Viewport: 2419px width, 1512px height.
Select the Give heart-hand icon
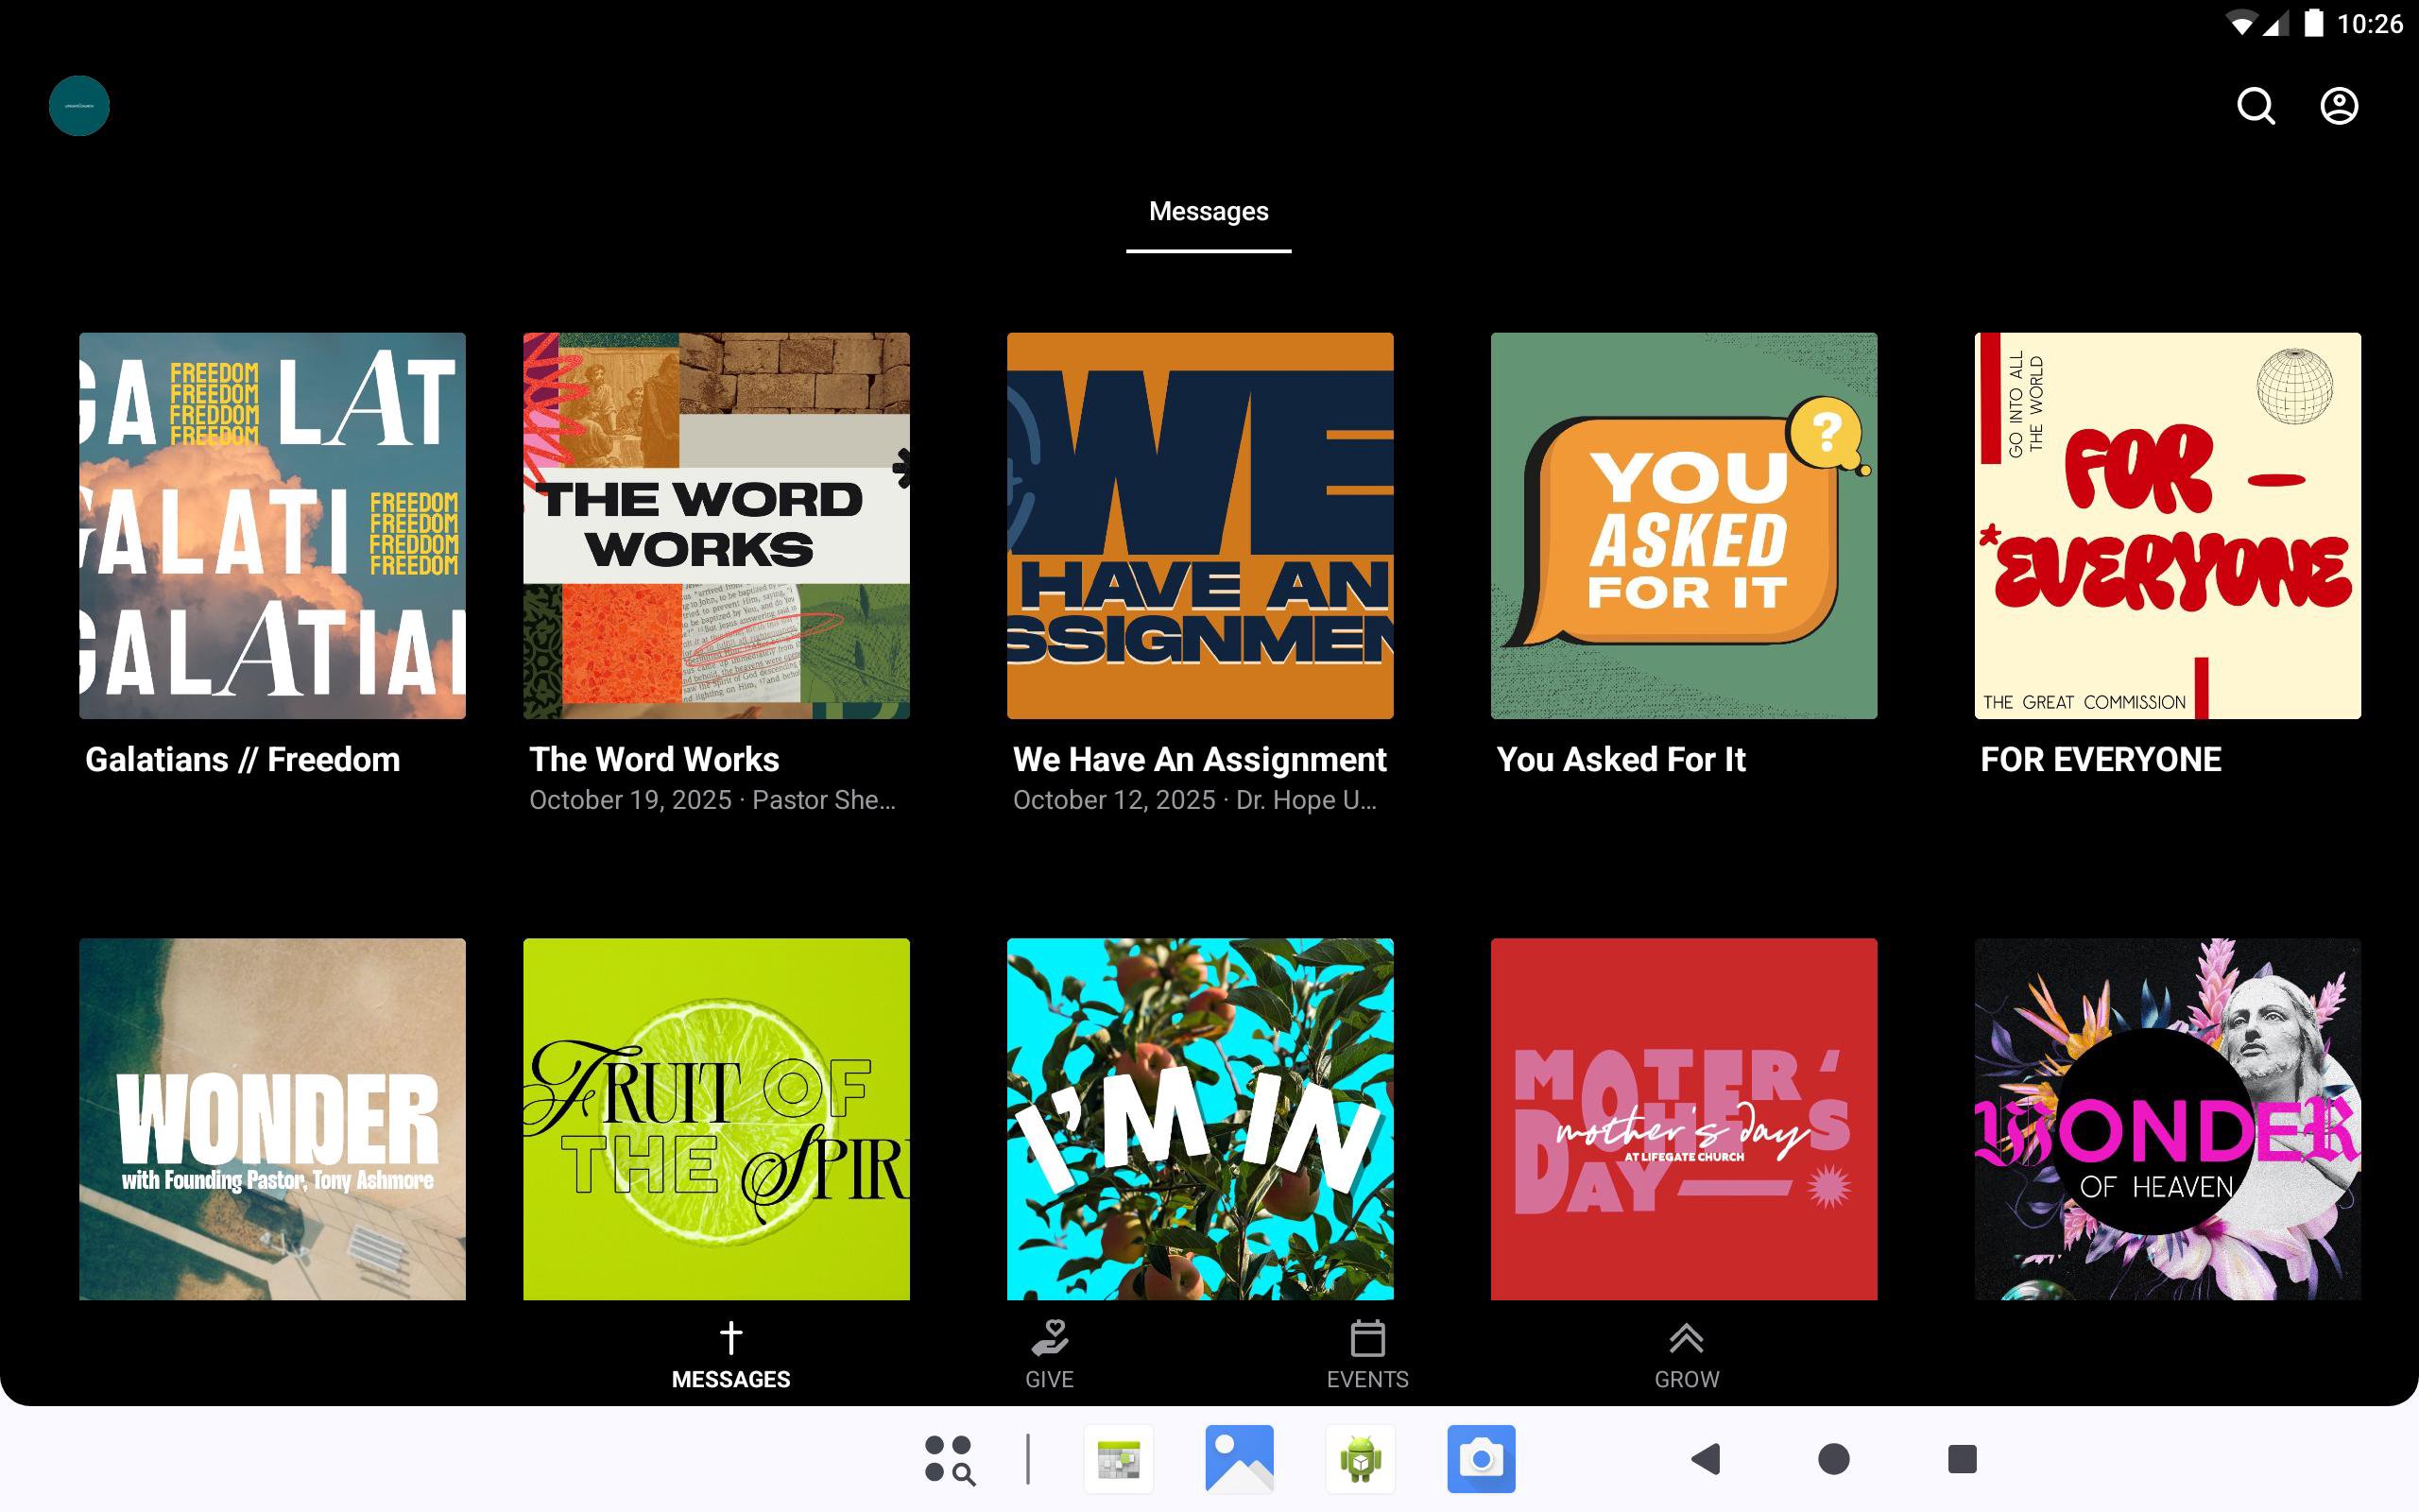pyautogui.click(x=1050, y=1338)
